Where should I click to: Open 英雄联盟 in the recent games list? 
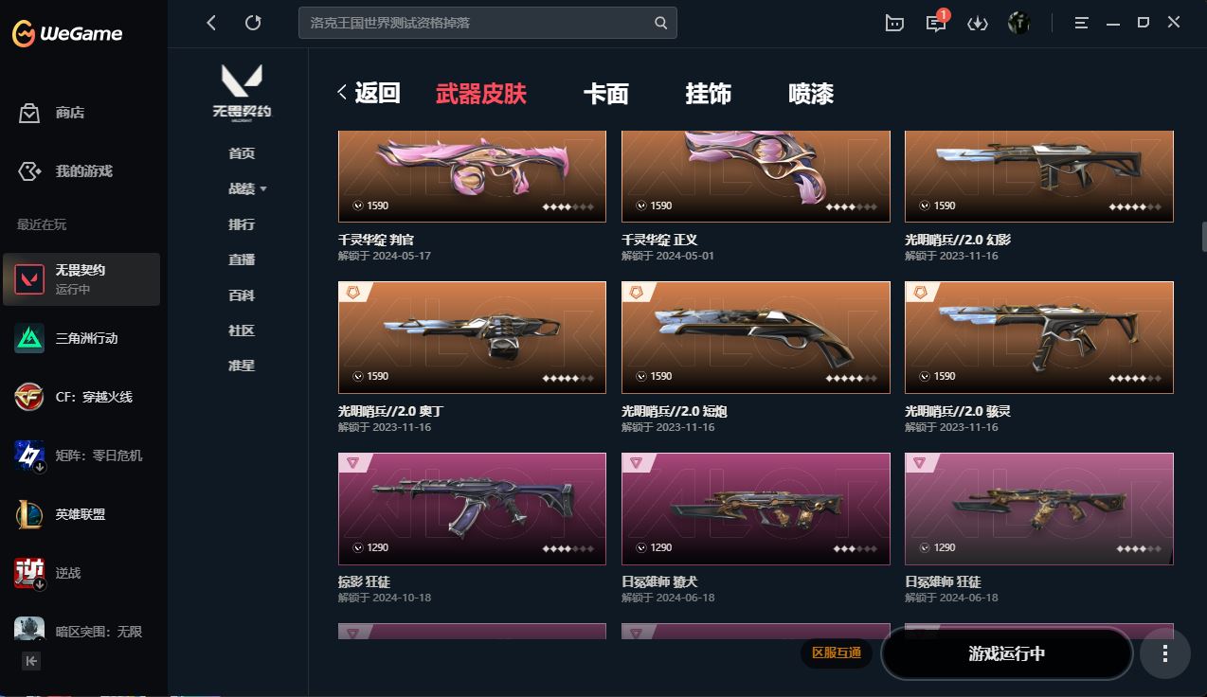pos(81,514)
